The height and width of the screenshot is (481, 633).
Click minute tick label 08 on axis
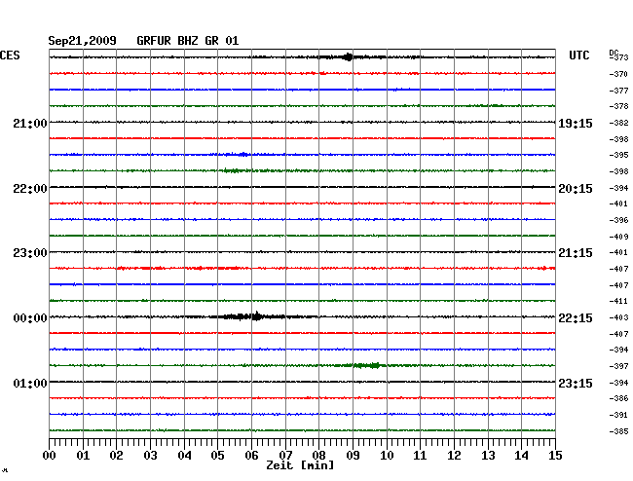click(318, 456)
